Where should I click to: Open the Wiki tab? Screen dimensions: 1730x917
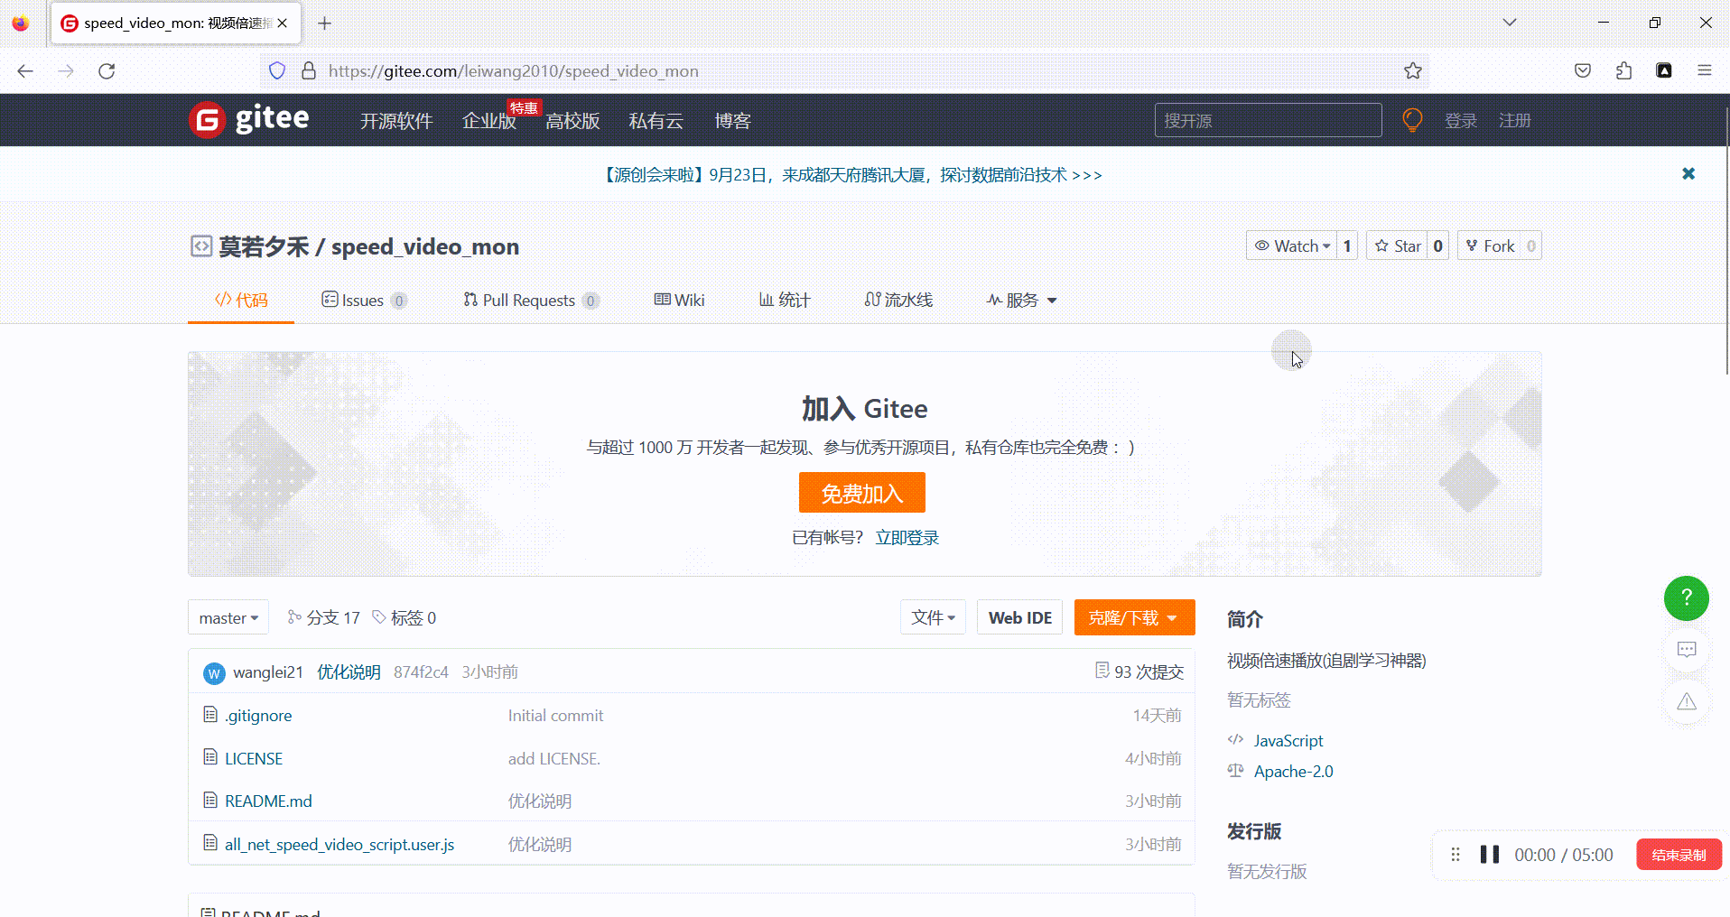(x=679, y=300)
